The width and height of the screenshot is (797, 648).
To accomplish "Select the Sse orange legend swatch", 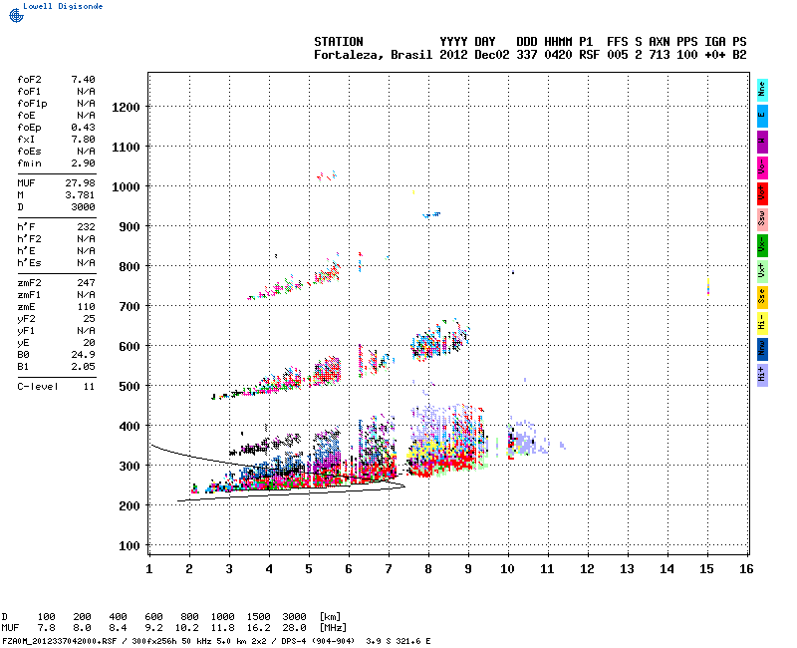I will point(762,297).
